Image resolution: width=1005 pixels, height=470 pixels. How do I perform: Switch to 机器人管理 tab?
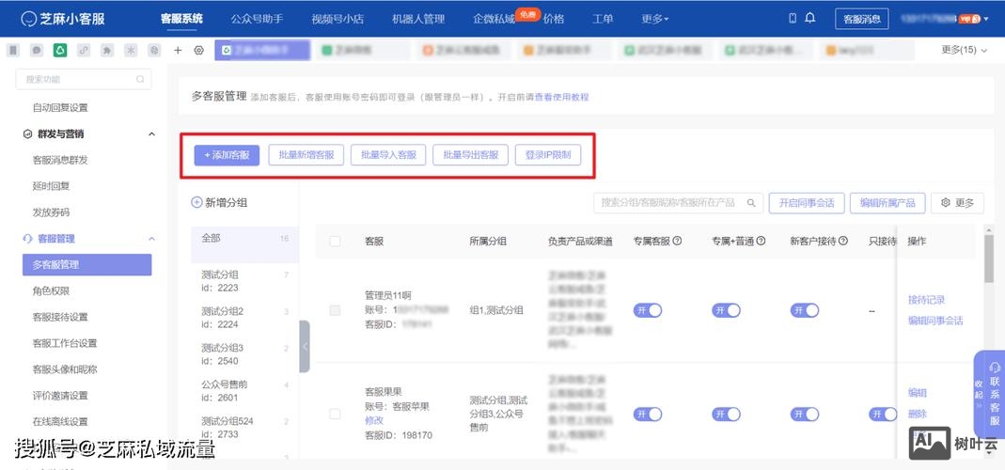tap(418, 19)
